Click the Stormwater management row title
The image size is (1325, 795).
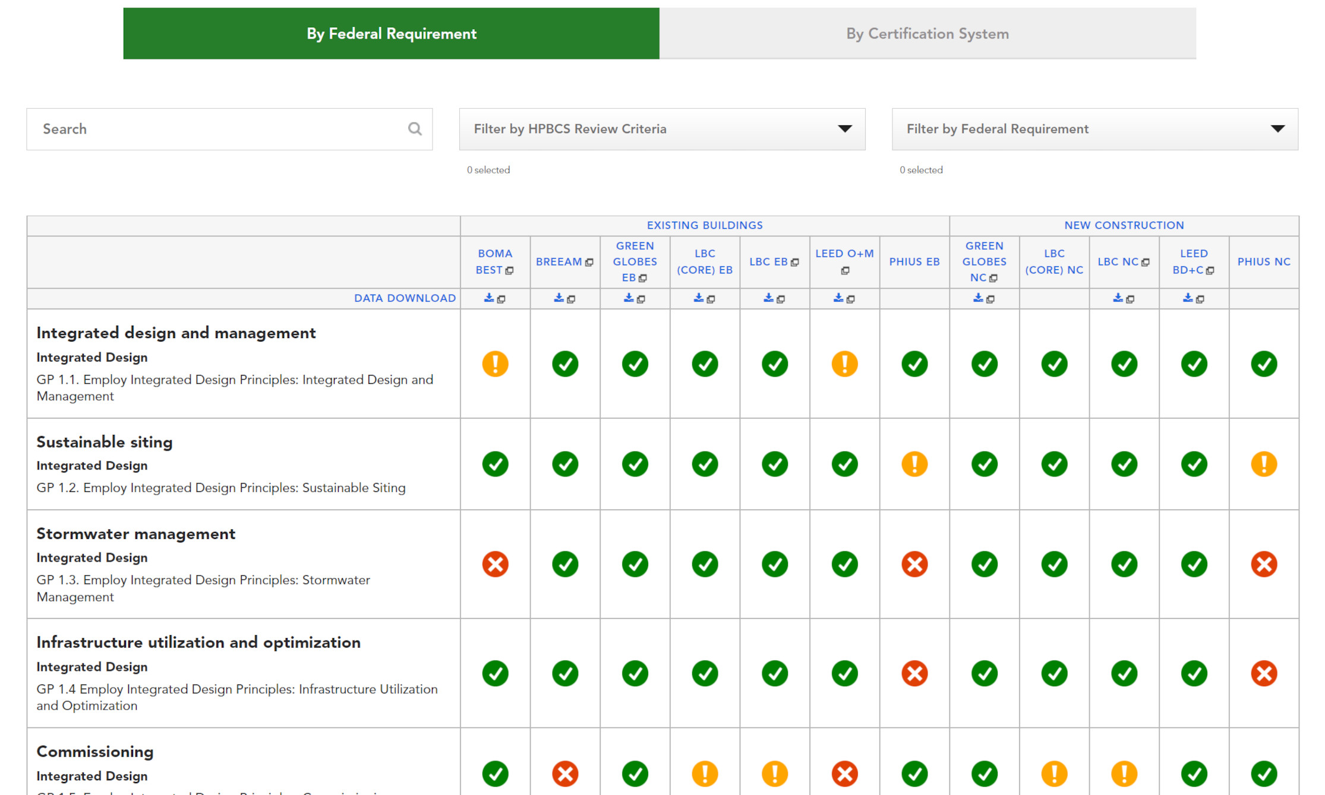136,534
